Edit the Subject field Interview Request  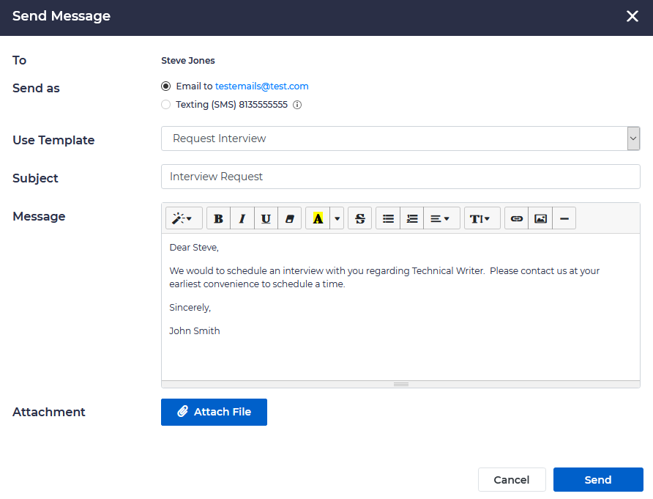point(400,176)
